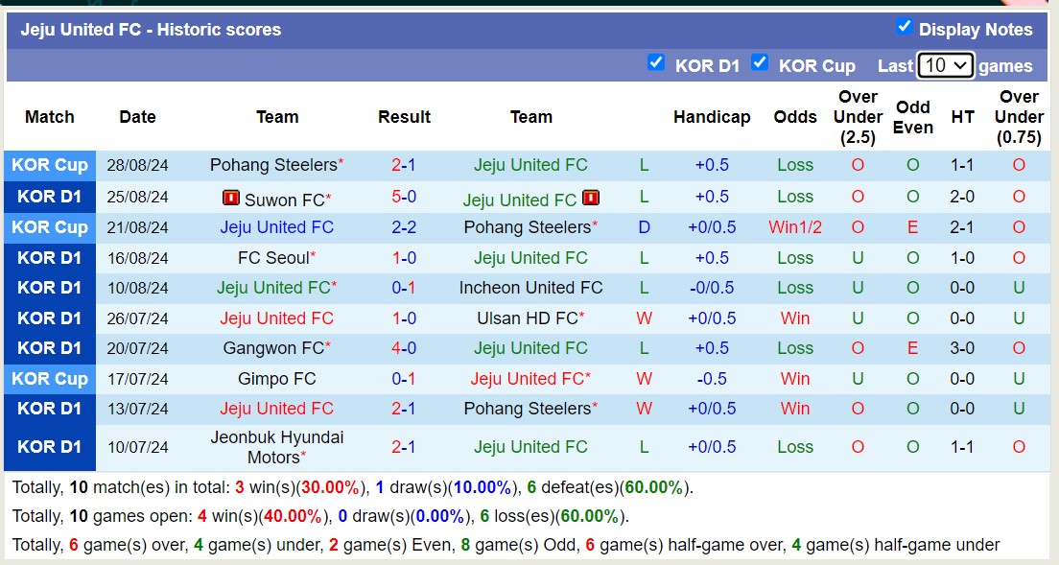Open Gimpo FC team link
The width and height of the screenshot is (1059, 565).
pos(276,379)
